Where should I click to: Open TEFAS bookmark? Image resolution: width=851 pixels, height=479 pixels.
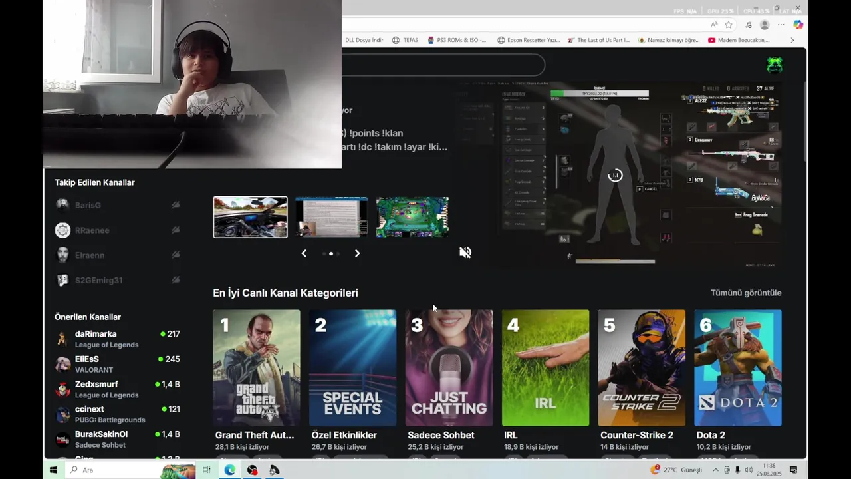point(405,40)
